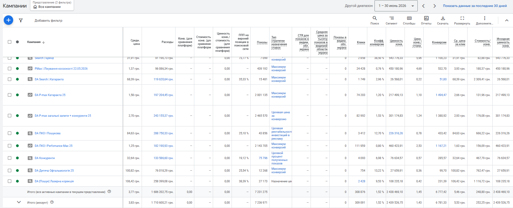
Task: Check the DA P-max Катаракта 25 checkbox
Action: (x=9, y=95)
